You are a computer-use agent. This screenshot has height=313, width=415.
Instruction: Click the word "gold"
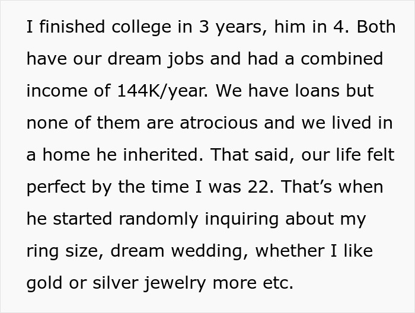click(43, 283)
